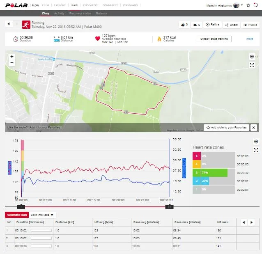Zoom out on the route map

tap(11, 63)
